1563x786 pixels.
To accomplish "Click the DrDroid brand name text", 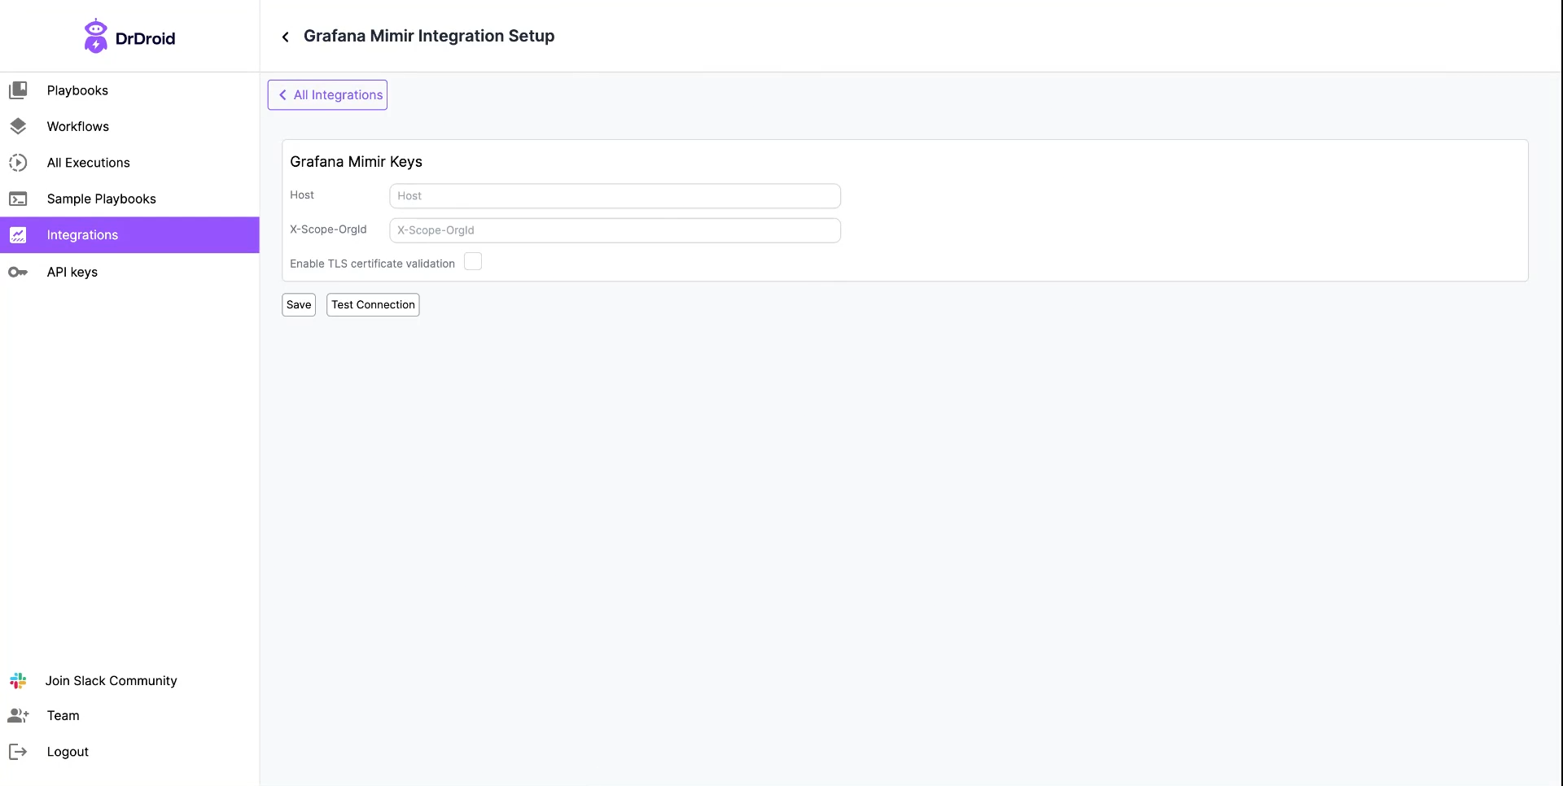I will click(145, 38).
